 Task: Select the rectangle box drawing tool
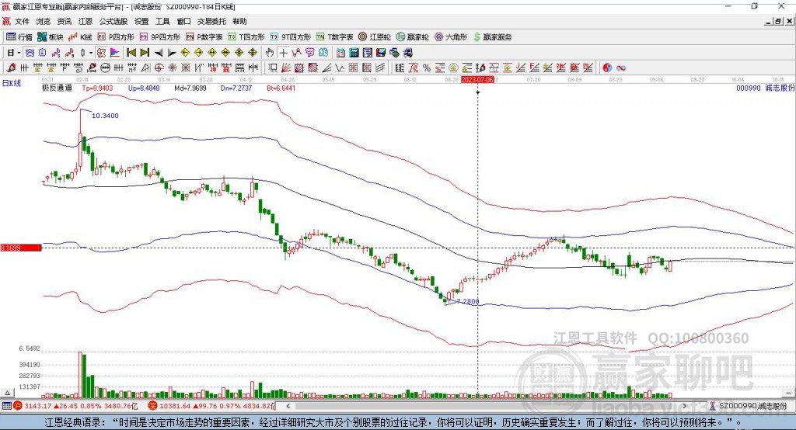coord(272,68)
